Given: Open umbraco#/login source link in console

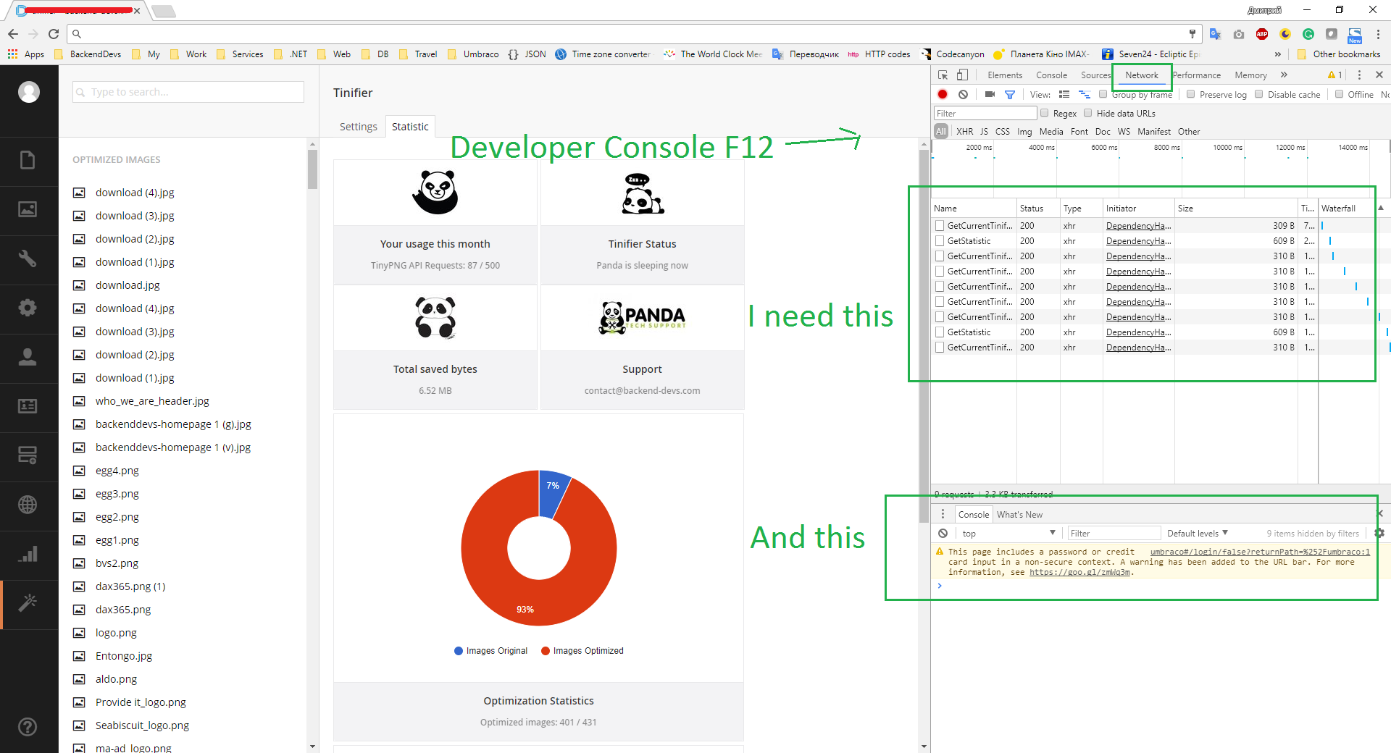Looking at the screenshot, I should coord(1260,552).
